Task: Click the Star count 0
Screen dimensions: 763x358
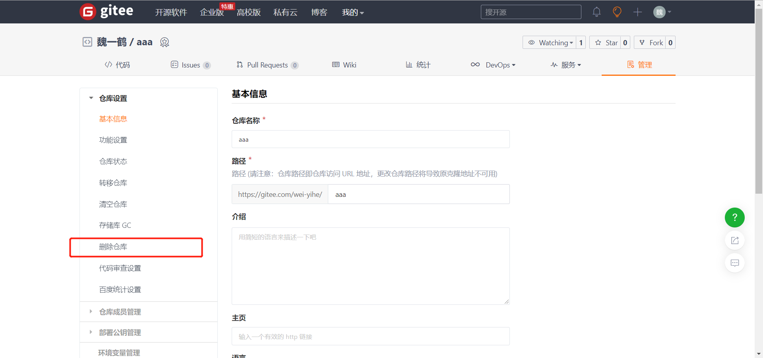Action: pyautogui.click(x=625, y=42)
